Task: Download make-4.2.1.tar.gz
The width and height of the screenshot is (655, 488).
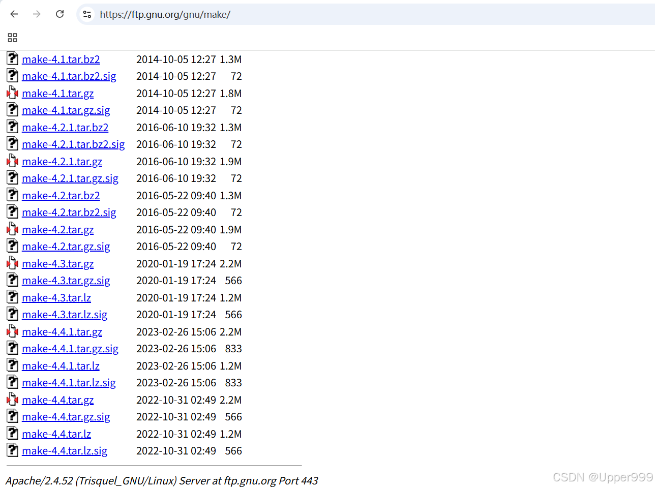Action: [x=62, y=162]
